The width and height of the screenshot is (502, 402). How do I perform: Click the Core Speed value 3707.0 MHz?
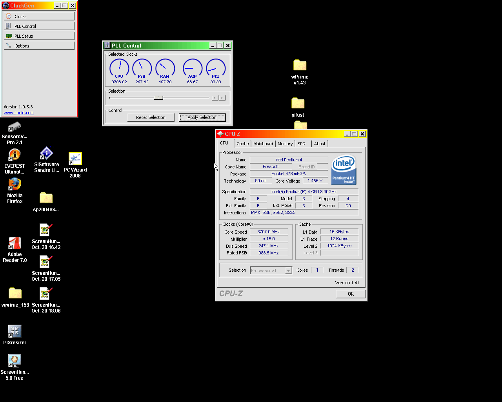pos(269,232)
